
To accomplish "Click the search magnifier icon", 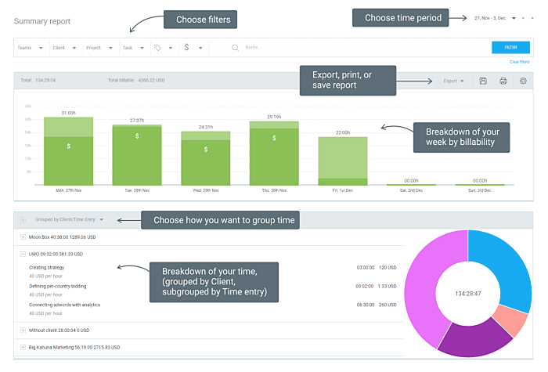I will point(235,48).
